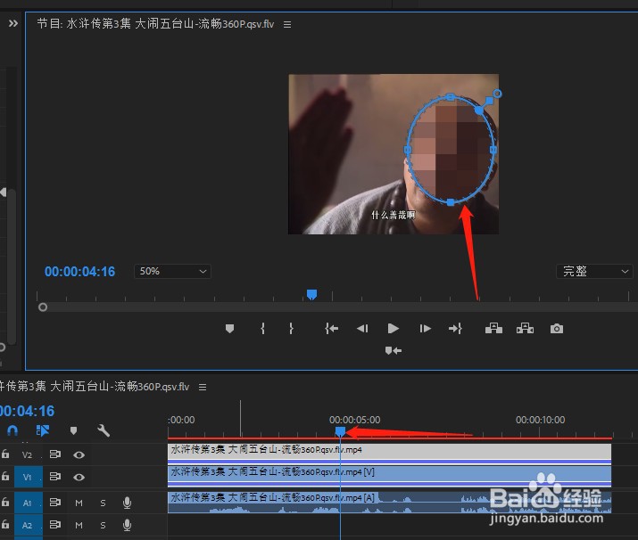
Task: Hide V2 track output eye
Action: (x=79, y=454)
